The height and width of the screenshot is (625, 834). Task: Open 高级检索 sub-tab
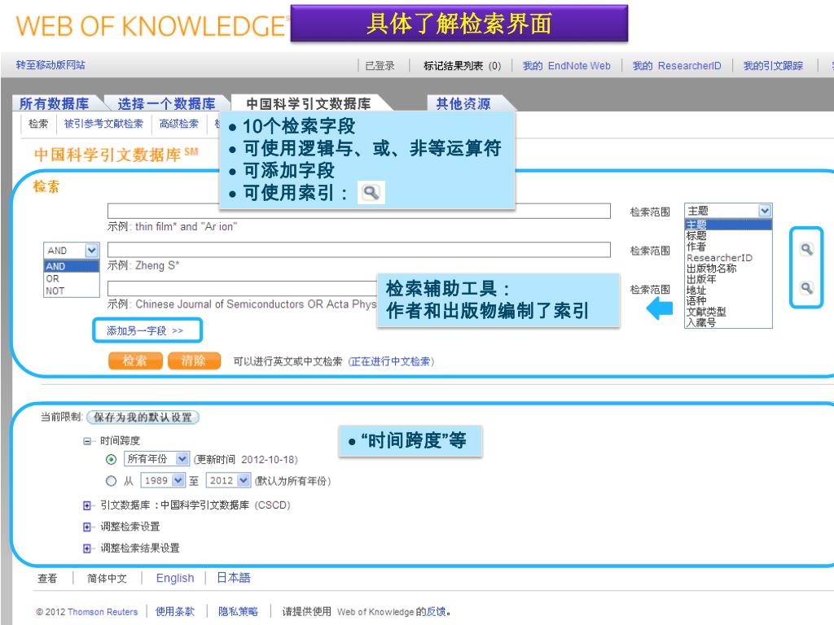click(x=178, y=124)
